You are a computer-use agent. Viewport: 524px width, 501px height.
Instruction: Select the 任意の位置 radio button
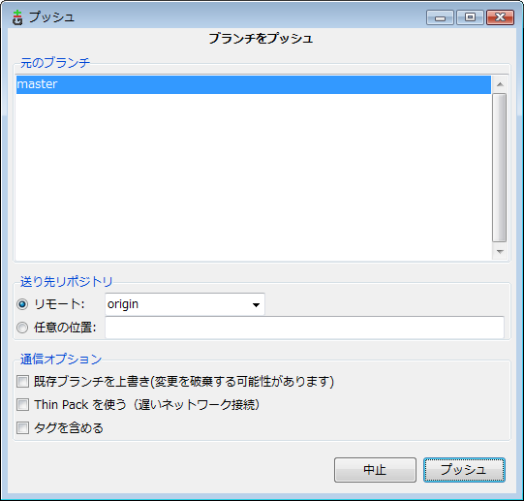tap(22, 328)
